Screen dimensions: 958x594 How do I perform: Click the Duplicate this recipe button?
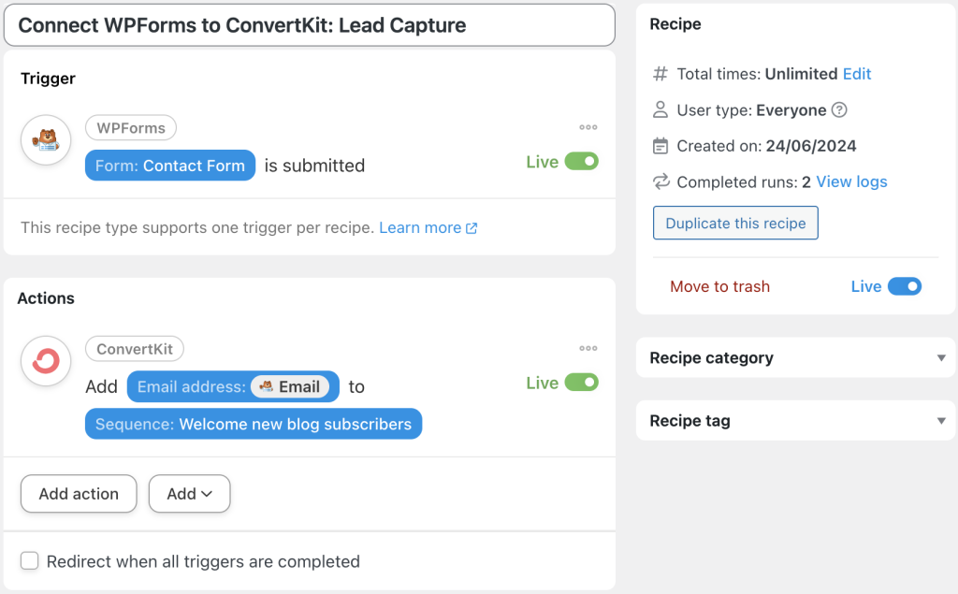pyautogui.click(x=735, y=223)
